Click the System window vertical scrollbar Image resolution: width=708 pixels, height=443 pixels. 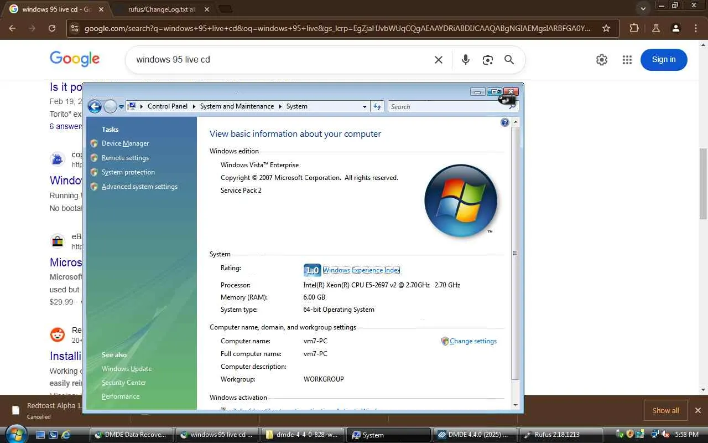pos(516,253)
